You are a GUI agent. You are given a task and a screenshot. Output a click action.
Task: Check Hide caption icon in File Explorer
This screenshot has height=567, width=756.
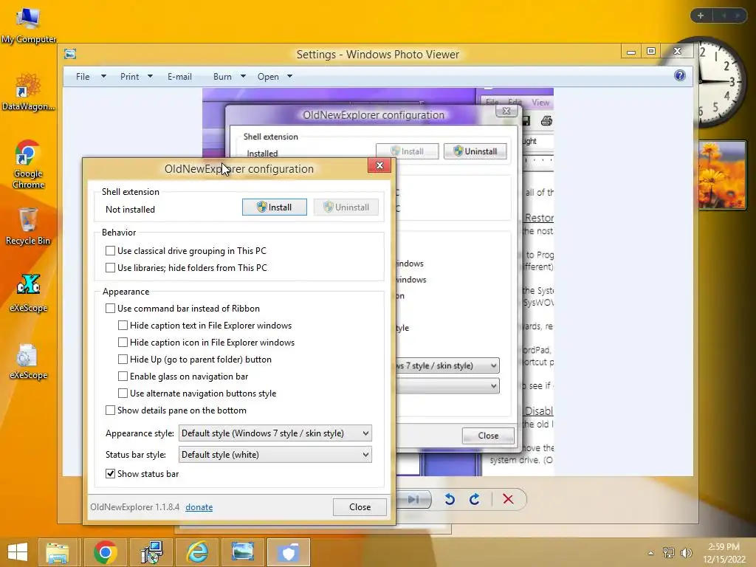point(123,343)
